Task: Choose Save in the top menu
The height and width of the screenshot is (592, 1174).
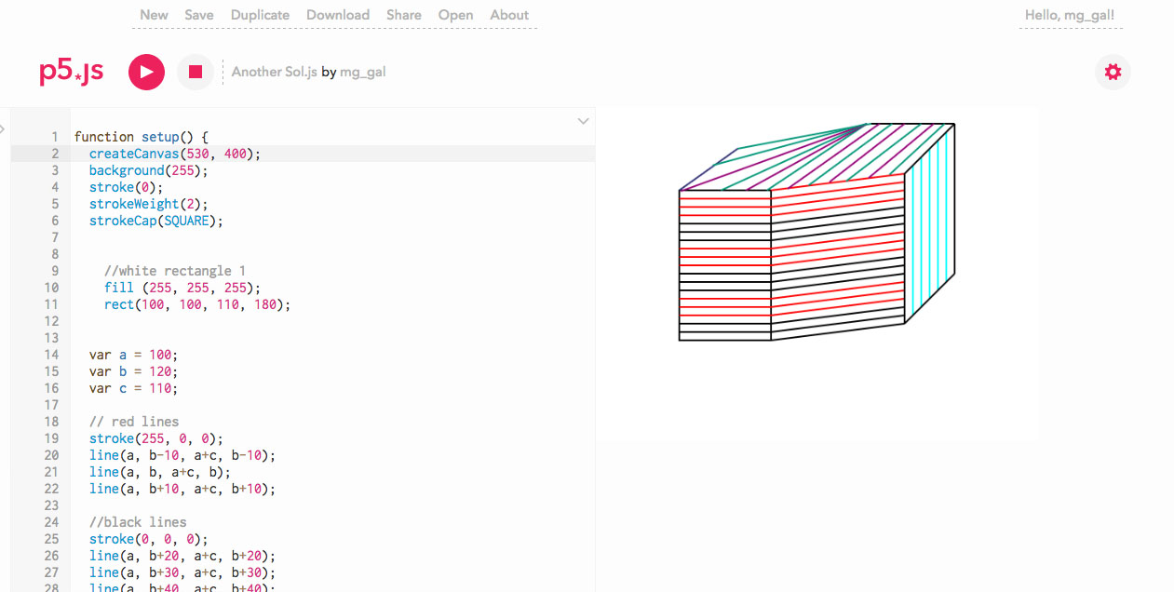Action: pos(199,15)
